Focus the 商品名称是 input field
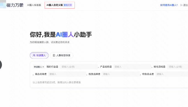188x107 pixels. 67,74
